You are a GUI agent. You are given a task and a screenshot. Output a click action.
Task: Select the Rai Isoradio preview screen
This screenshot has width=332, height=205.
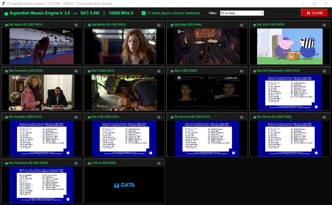[x=41, y=138]
